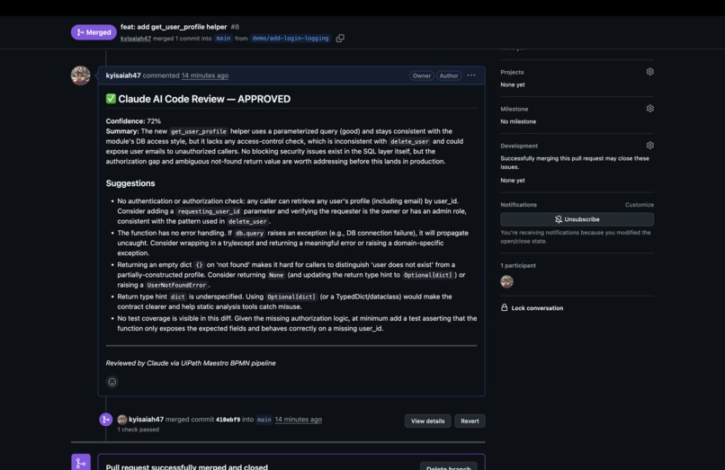This screenshot has width=725, height=470.
Task: Click the 'UserNotFoundError' inline code
Action: pos(176,285)
